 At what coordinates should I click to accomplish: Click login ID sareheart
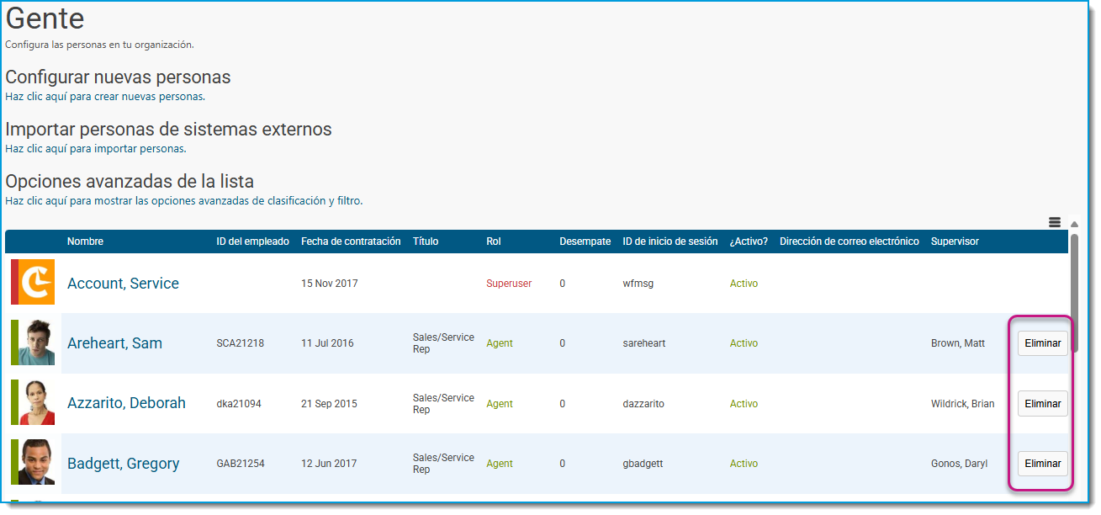click(643, 343)
